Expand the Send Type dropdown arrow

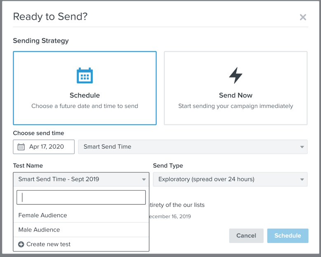[302, 179]
